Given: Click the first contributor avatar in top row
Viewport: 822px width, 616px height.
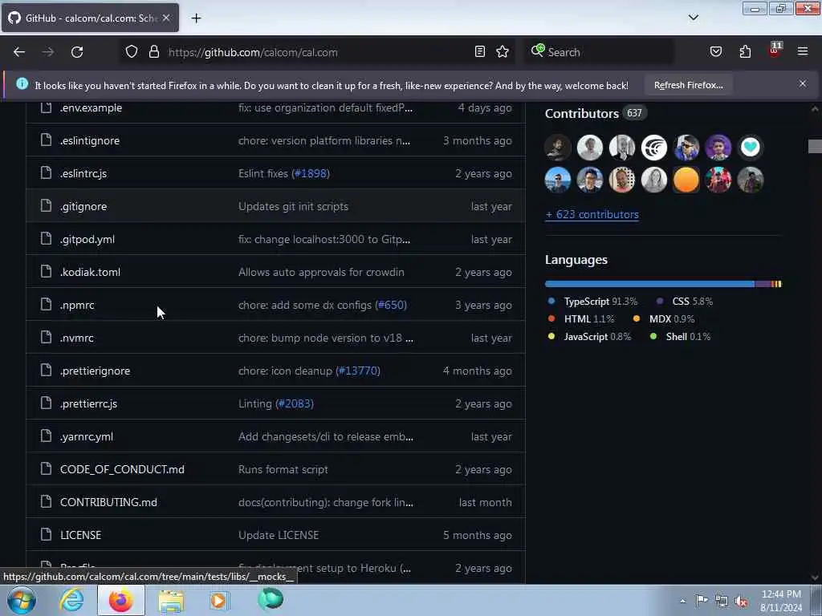Looking at the screenshot, I should click(x=557, y=148).
